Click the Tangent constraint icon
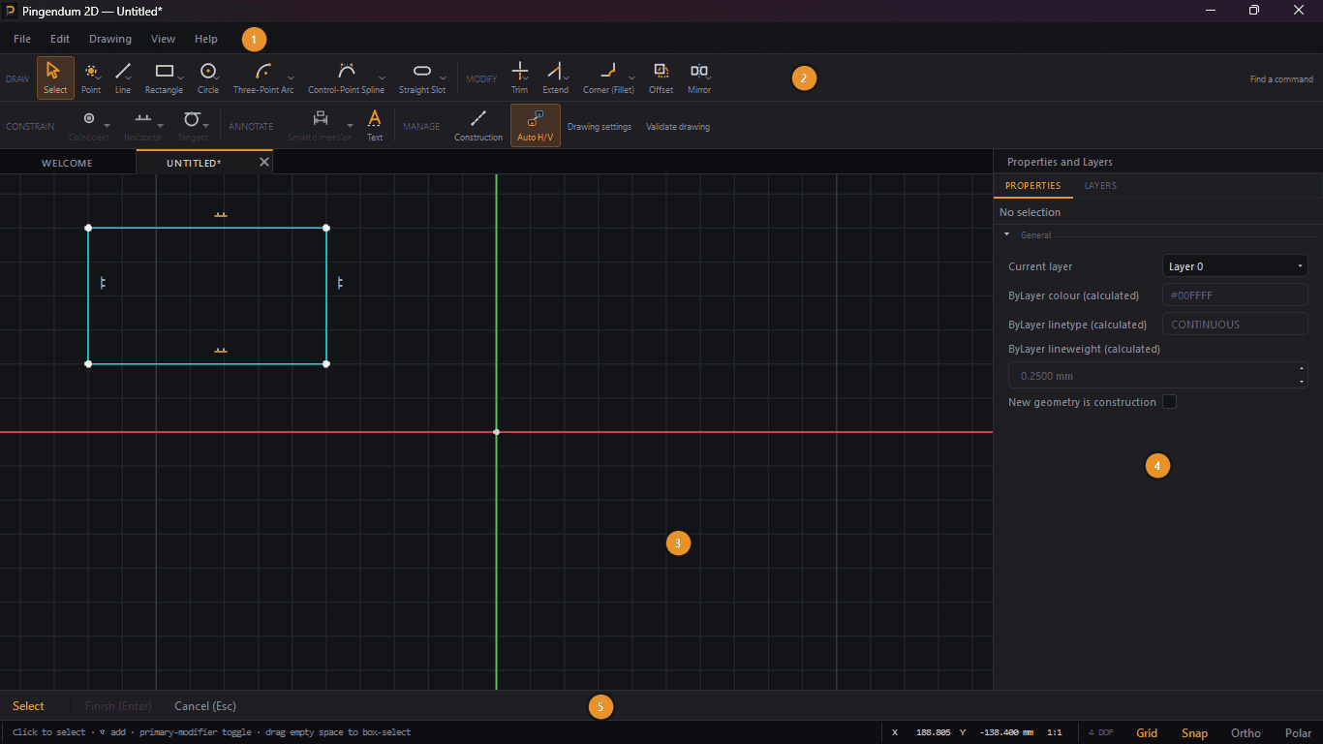Viewport: 1323px width, 744px height. click(192, 118)
